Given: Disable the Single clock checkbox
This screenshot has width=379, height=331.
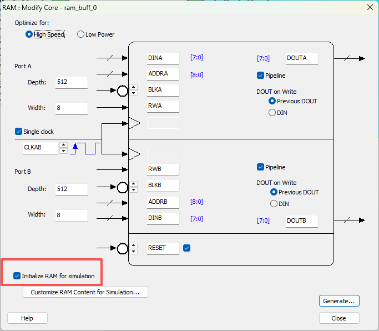Looking at the screenshot, I should (x=19, y=132).
